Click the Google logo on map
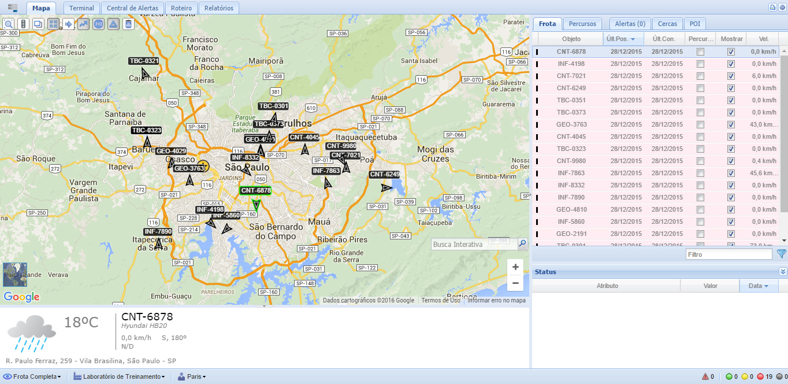Image resolution: width=788 pixels, height=384 pixels. tap(21, 297)
